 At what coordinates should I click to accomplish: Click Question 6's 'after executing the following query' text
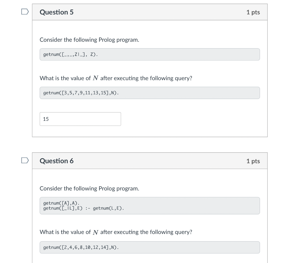click(146, 232)
